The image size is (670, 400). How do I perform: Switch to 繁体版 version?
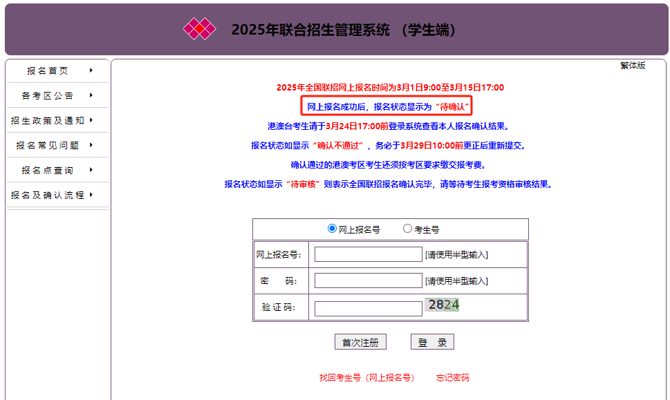633,66
